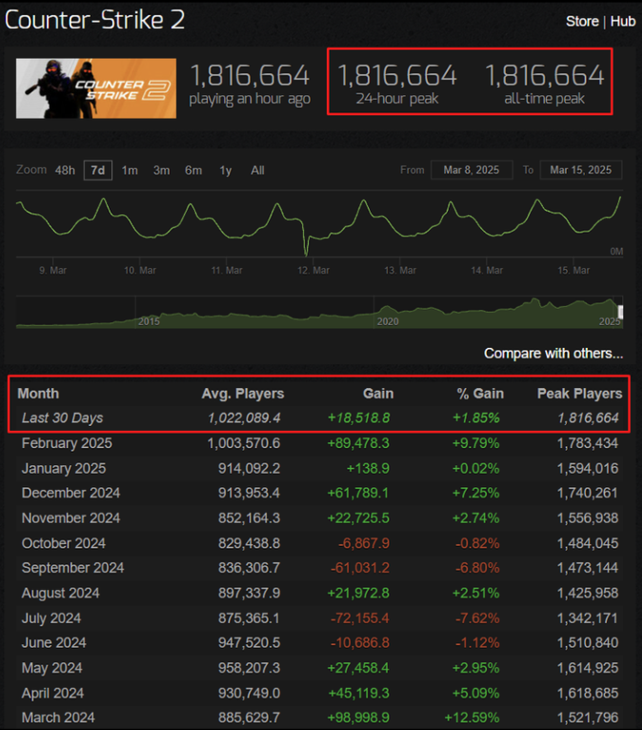Click the 1,022,089.4 average players value
The width and height of the screenshot is (642, 730).
tap(244, 418)
